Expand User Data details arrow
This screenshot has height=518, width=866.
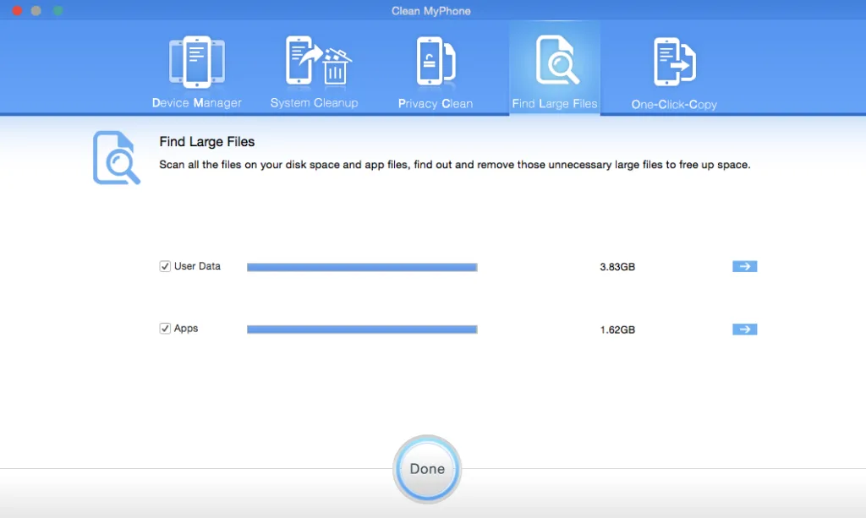(744, 266)
